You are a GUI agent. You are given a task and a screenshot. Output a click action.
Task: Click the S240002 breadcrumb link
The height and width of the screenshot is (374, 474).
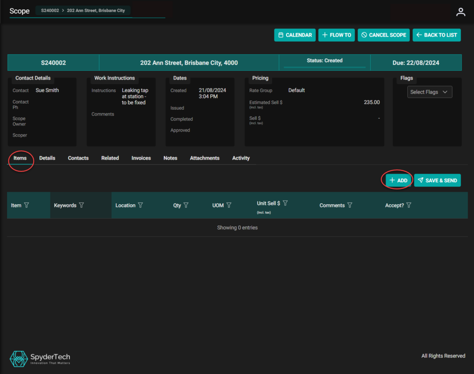(50, 10)
